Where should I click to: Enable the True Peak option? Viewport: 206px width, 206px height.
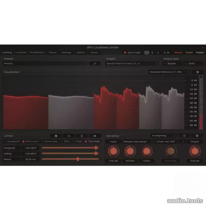(x=92, y=141)
